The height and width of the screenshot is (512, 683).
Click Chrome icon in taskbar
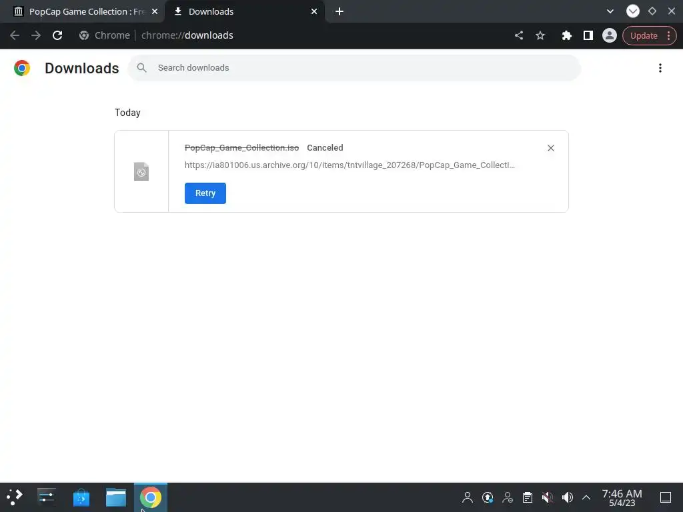(150, 497)
